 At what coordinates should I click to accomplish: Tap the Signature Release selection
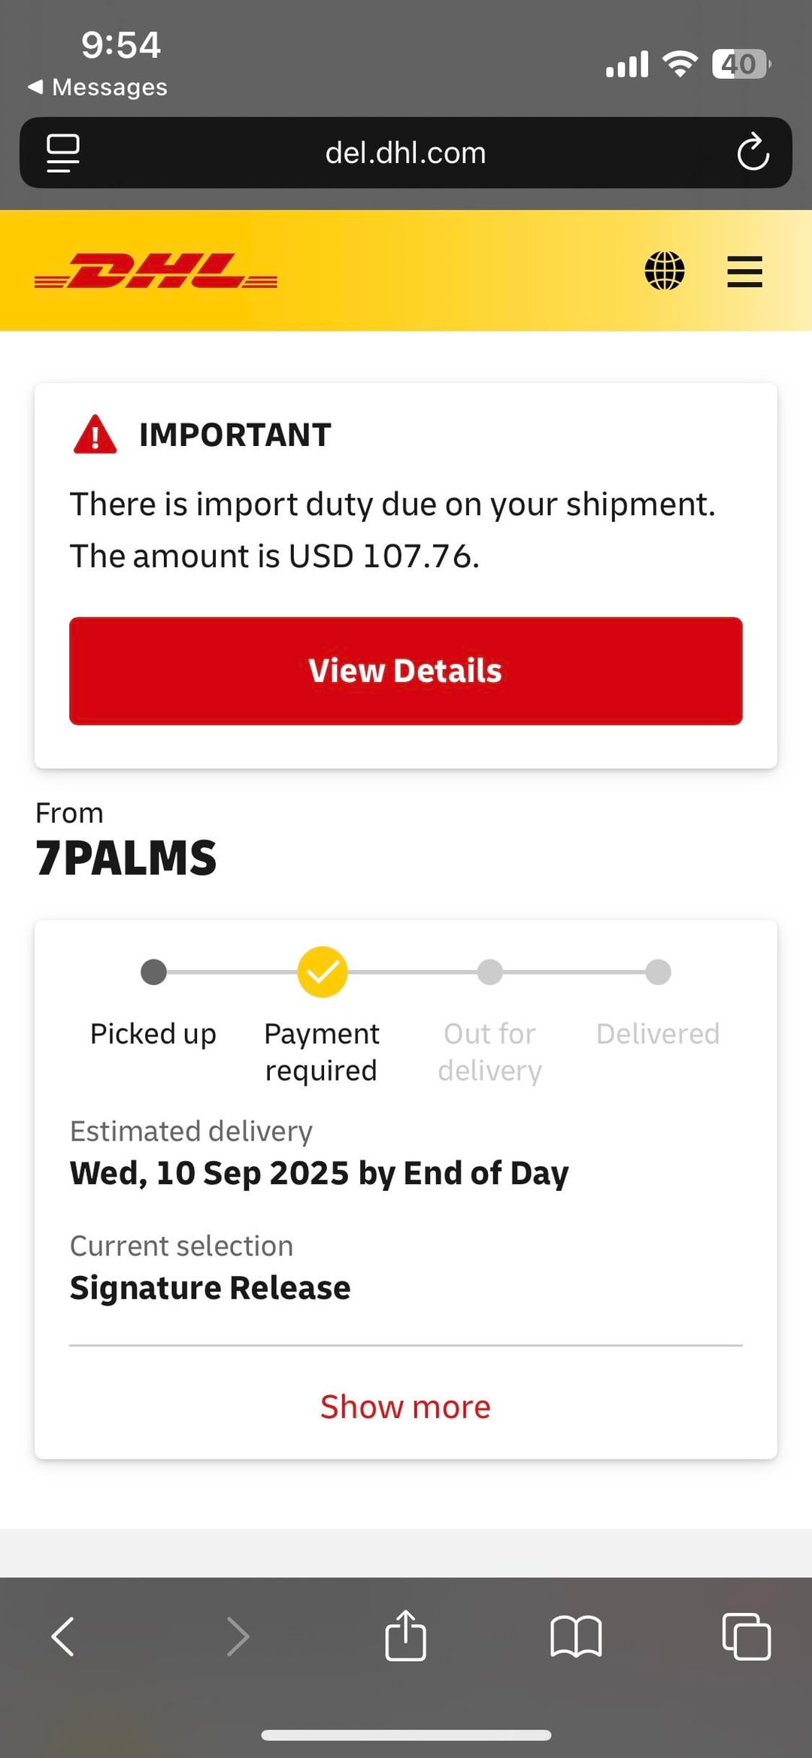coord(210,1287)
